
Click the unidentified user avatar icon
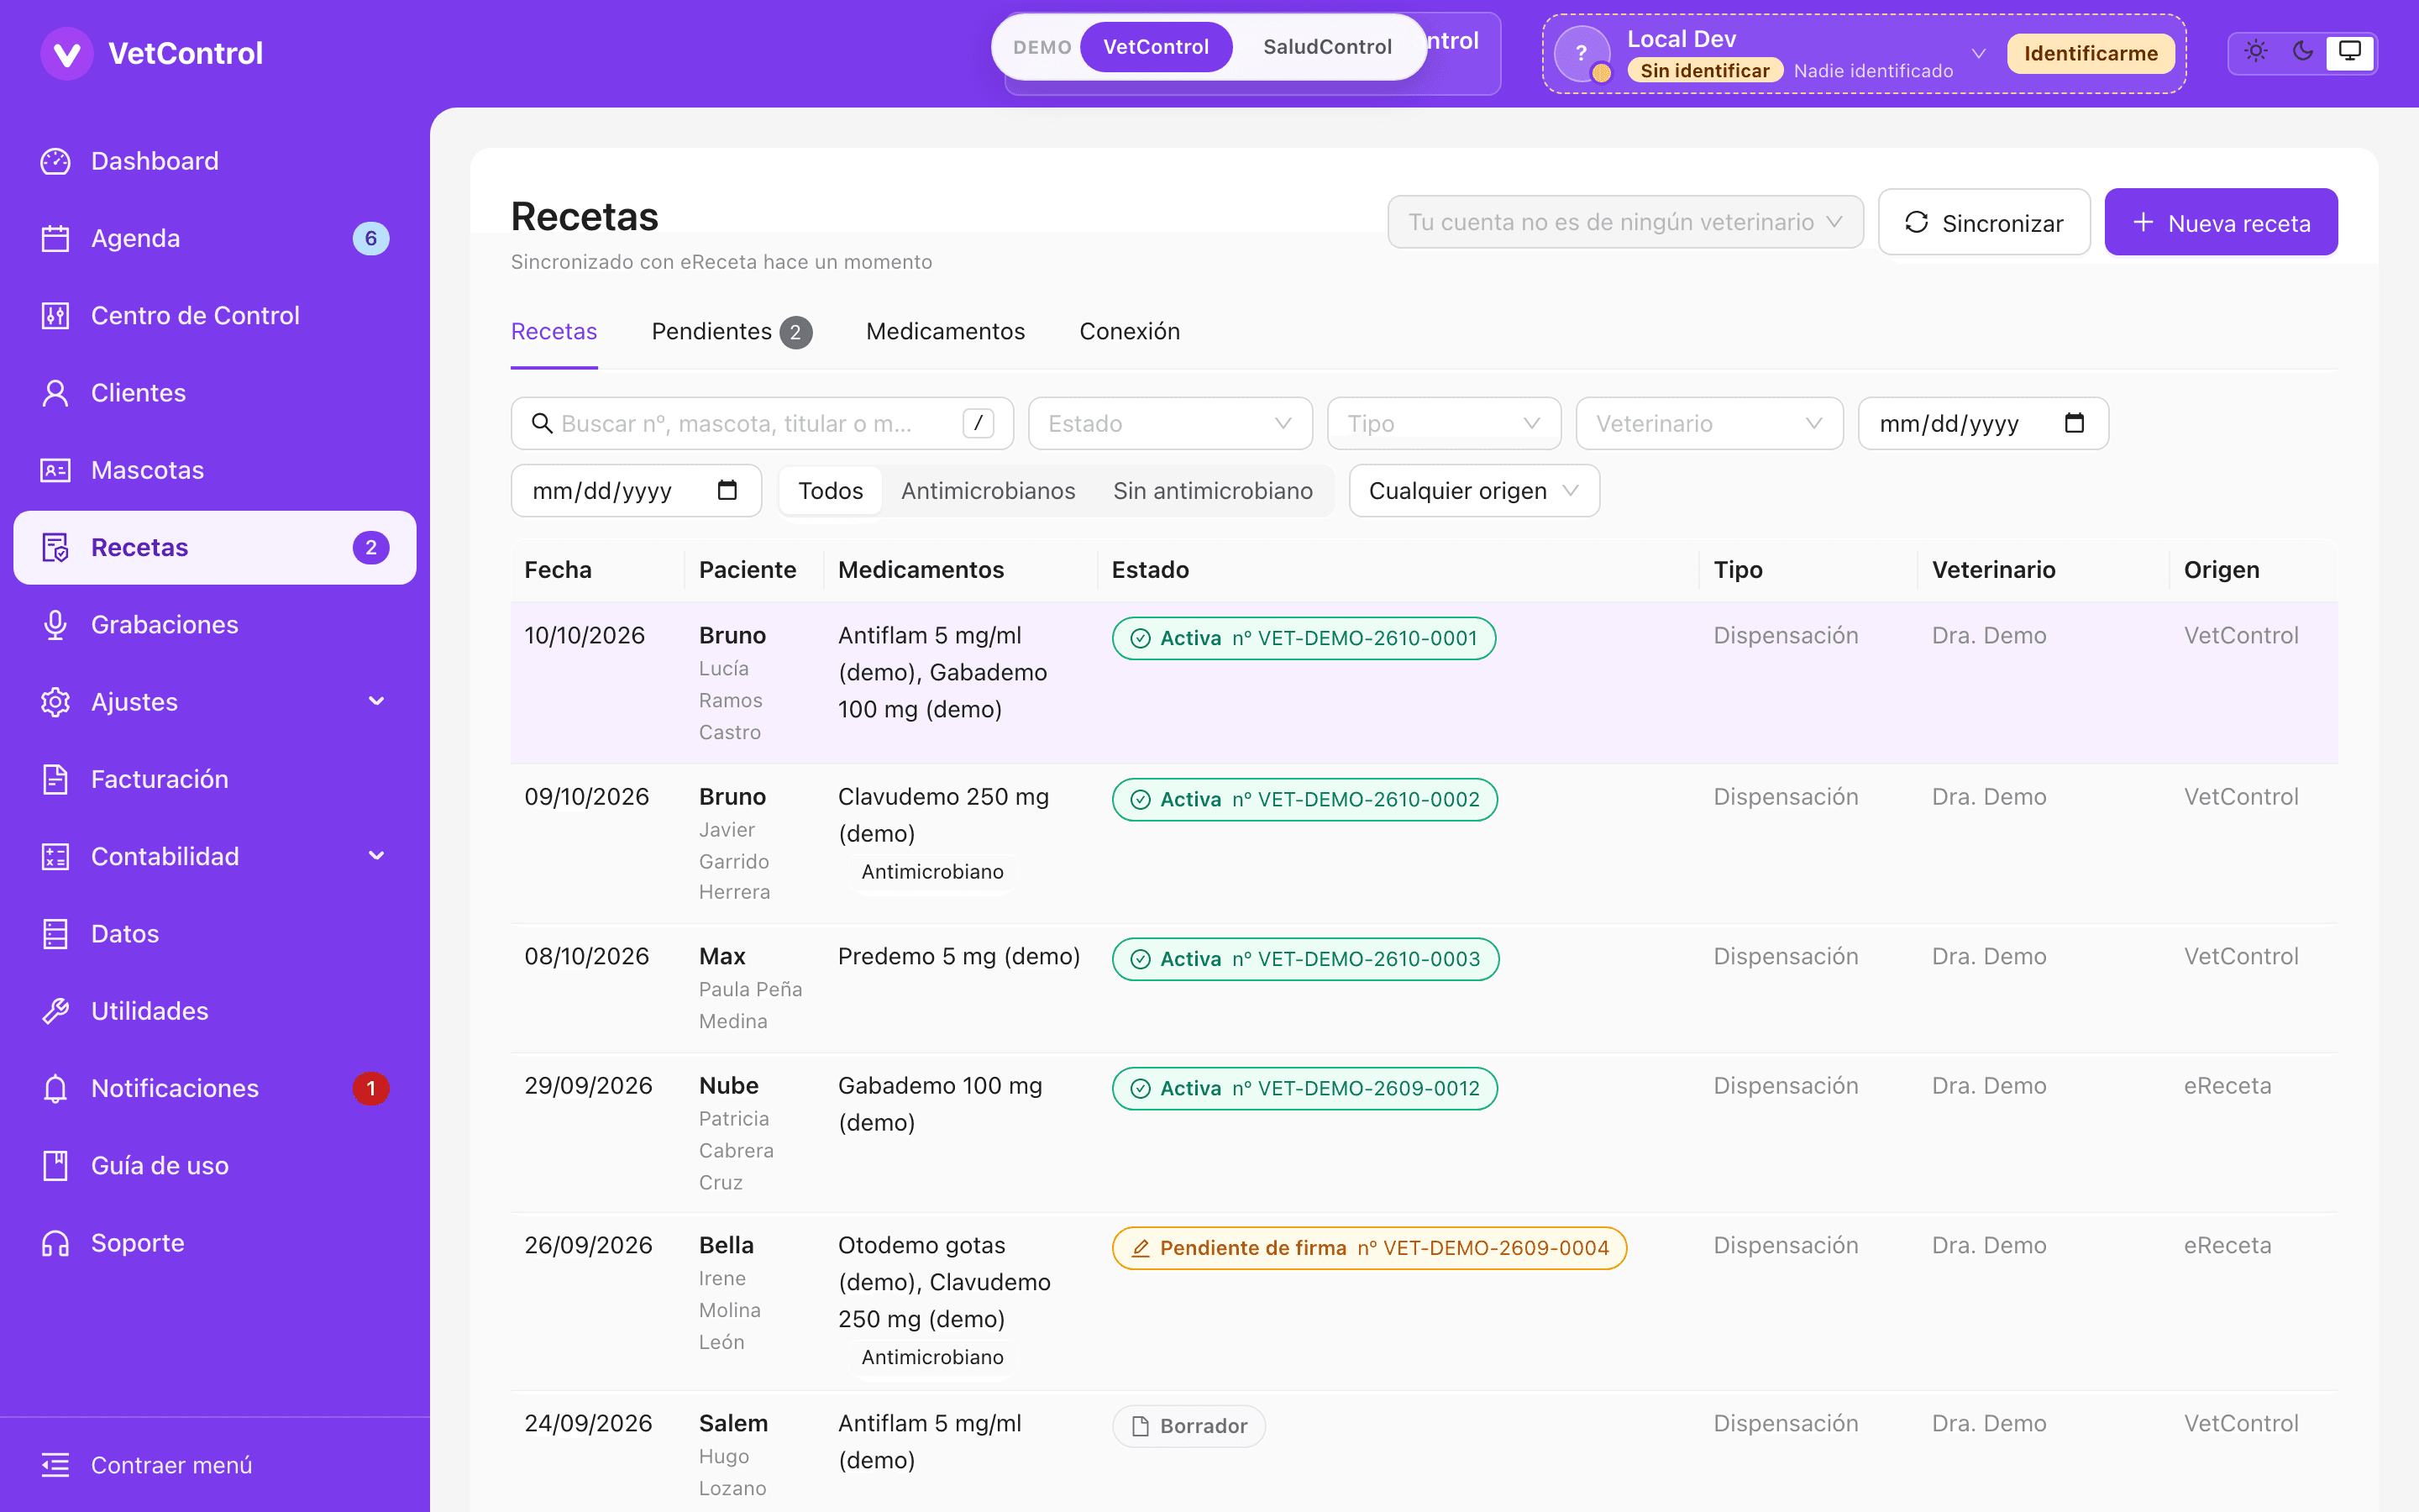[x=1582, y=53]
